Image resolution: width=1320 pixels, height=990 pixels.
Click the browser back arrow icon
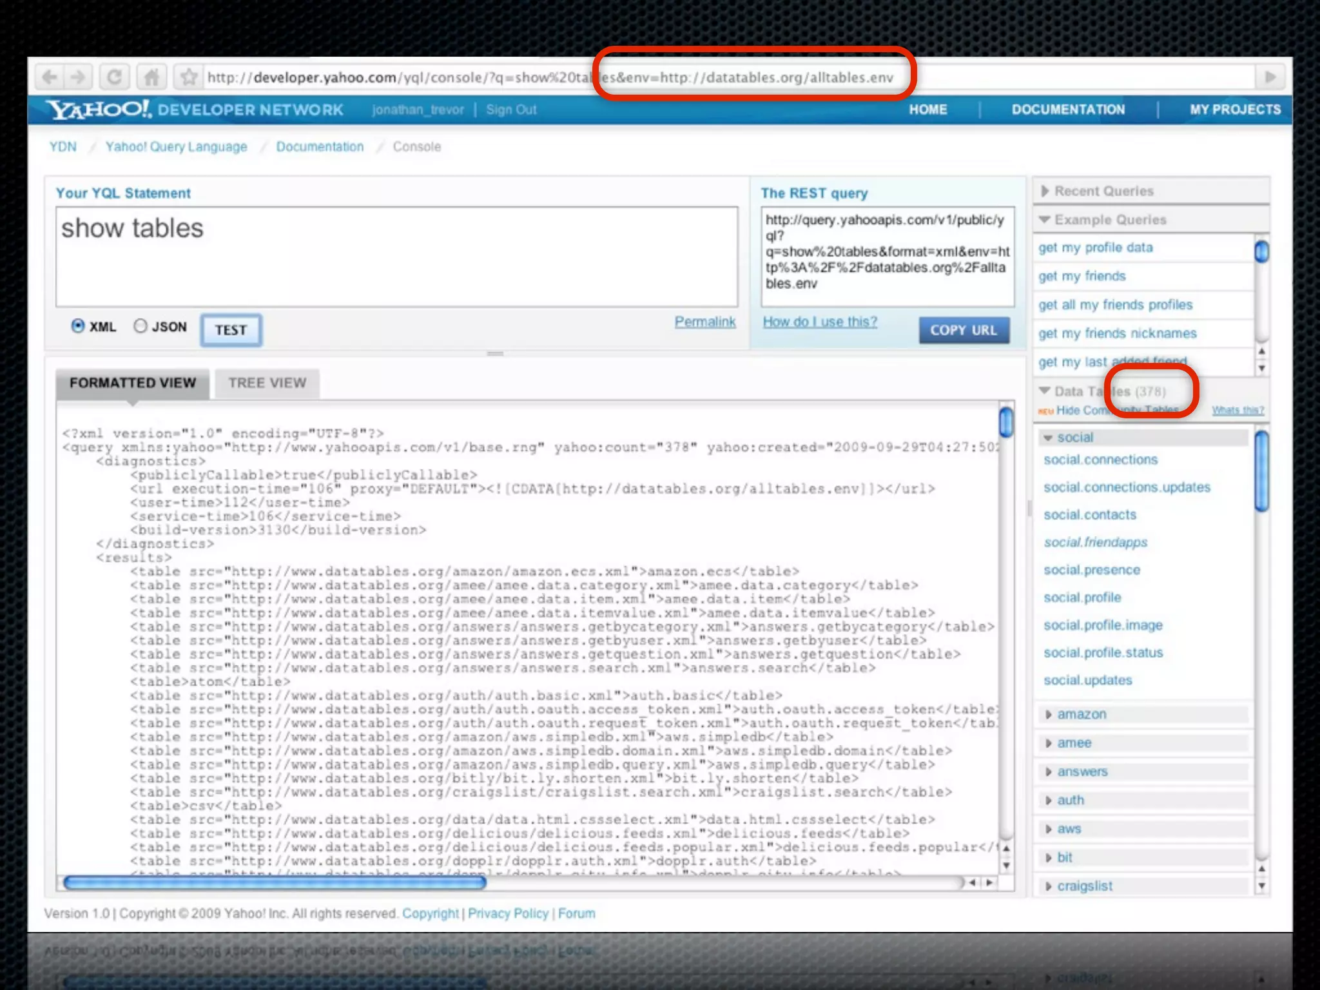pyautogui.click(x=50, y=77)
